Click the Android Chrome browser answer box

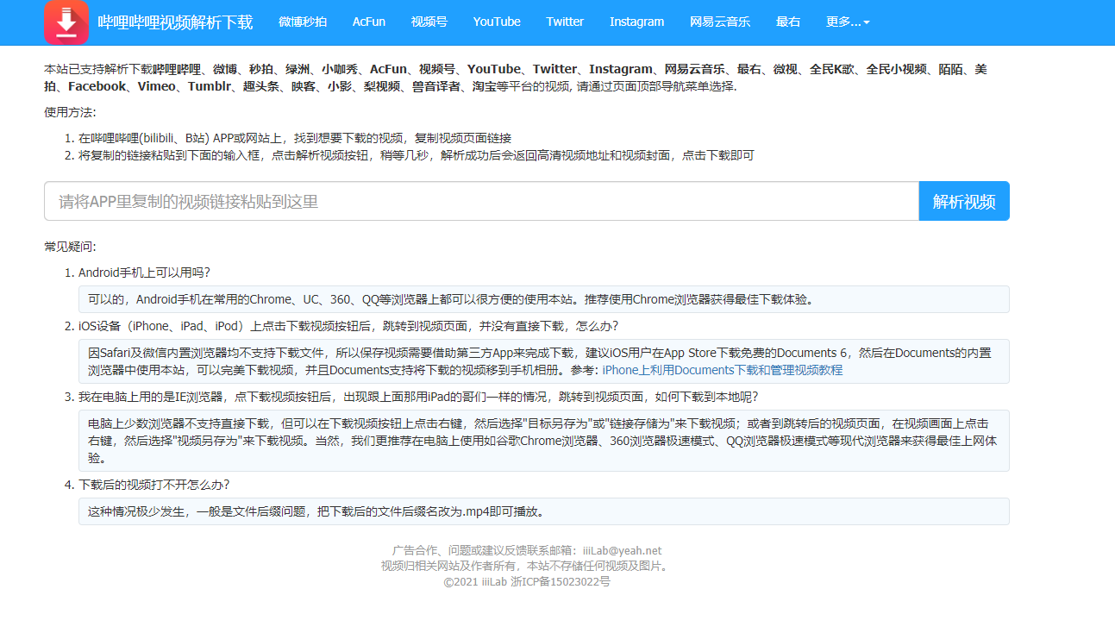(x=544, y=299)
